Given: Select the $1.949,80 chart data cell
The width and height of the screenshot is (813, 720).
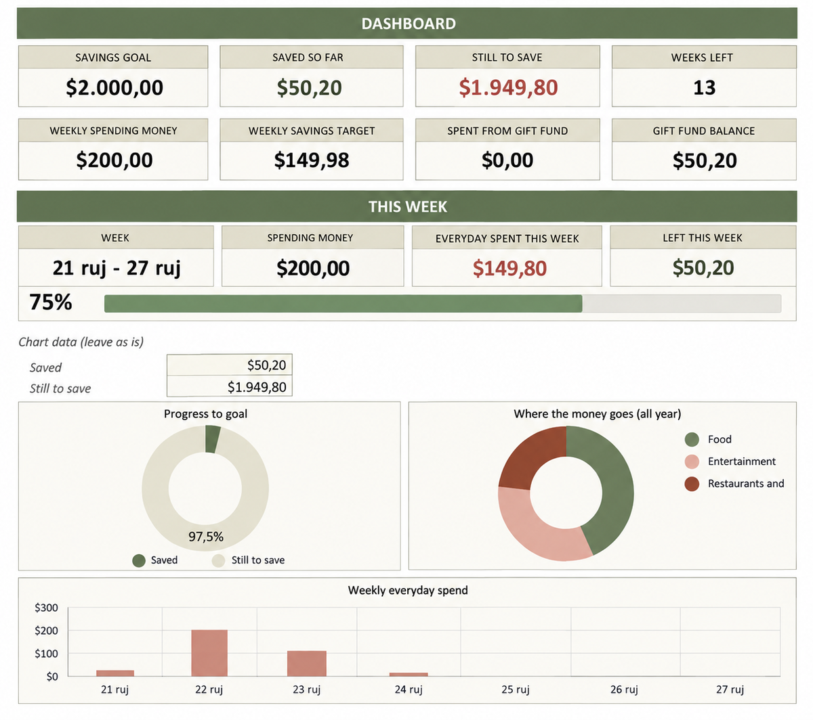Looking at the screenshot, I should 230,386.
